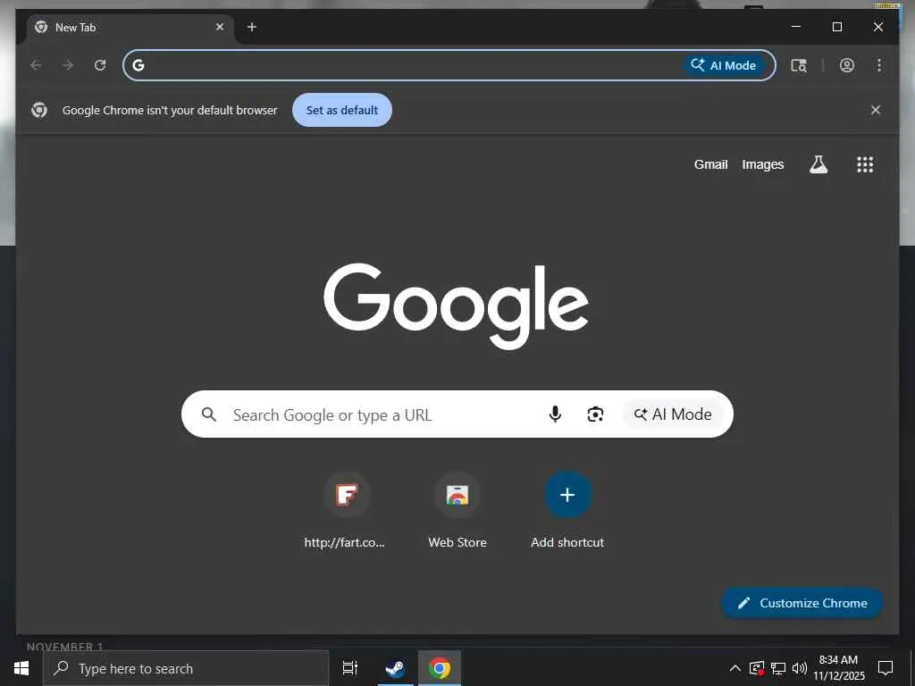Open the Google apps grid

(x=865, y=164)
